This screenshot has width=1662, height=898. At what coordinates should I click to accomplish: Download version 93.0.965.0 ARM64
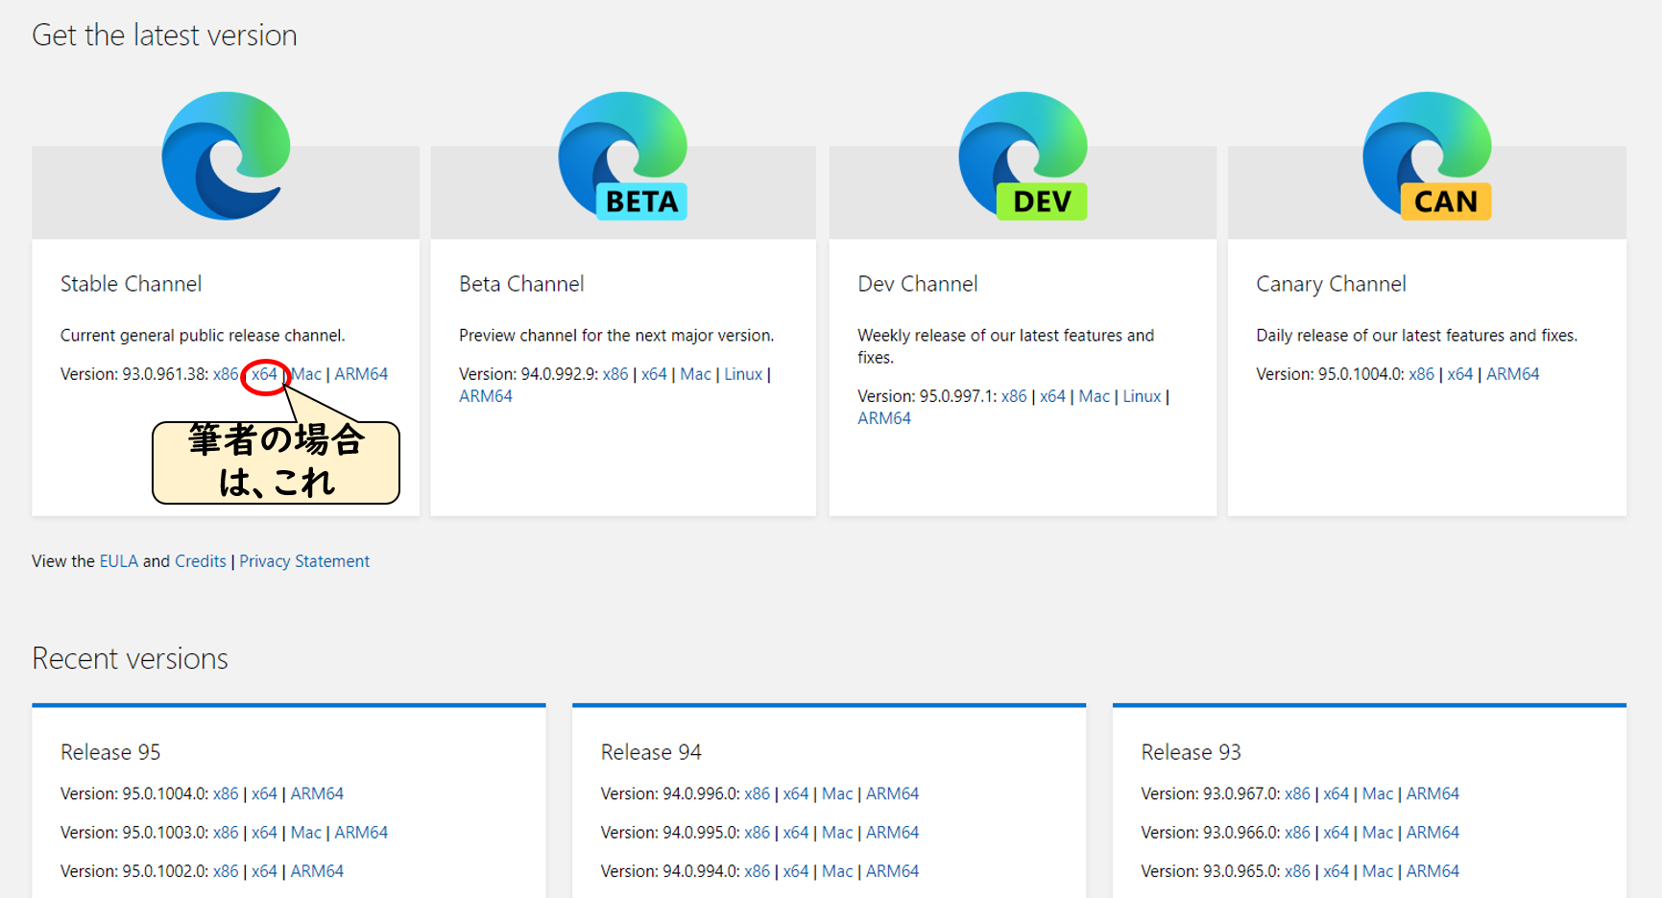pyautogui.click(x=1433, y=871)
